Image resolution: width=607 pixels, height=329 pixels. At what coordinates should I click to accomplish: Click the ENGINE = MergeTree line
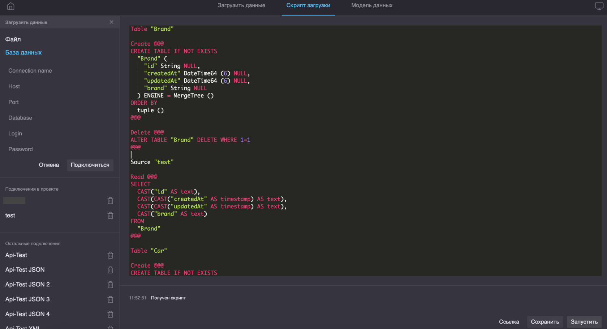click(x=175, y=96)
